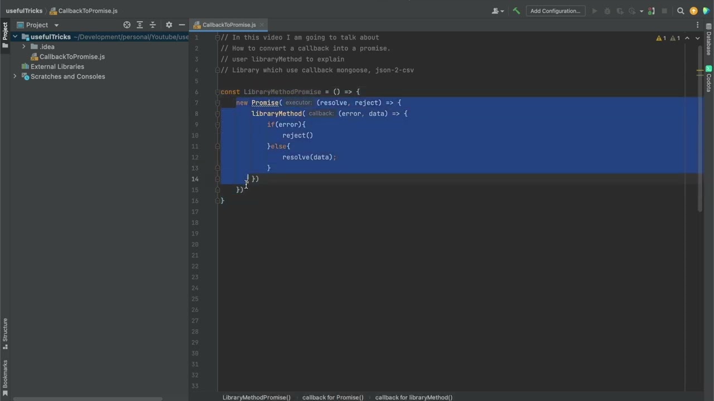Go to previous highlighted error arrow
Screen dimensions: 714x401
click(687, 38)
